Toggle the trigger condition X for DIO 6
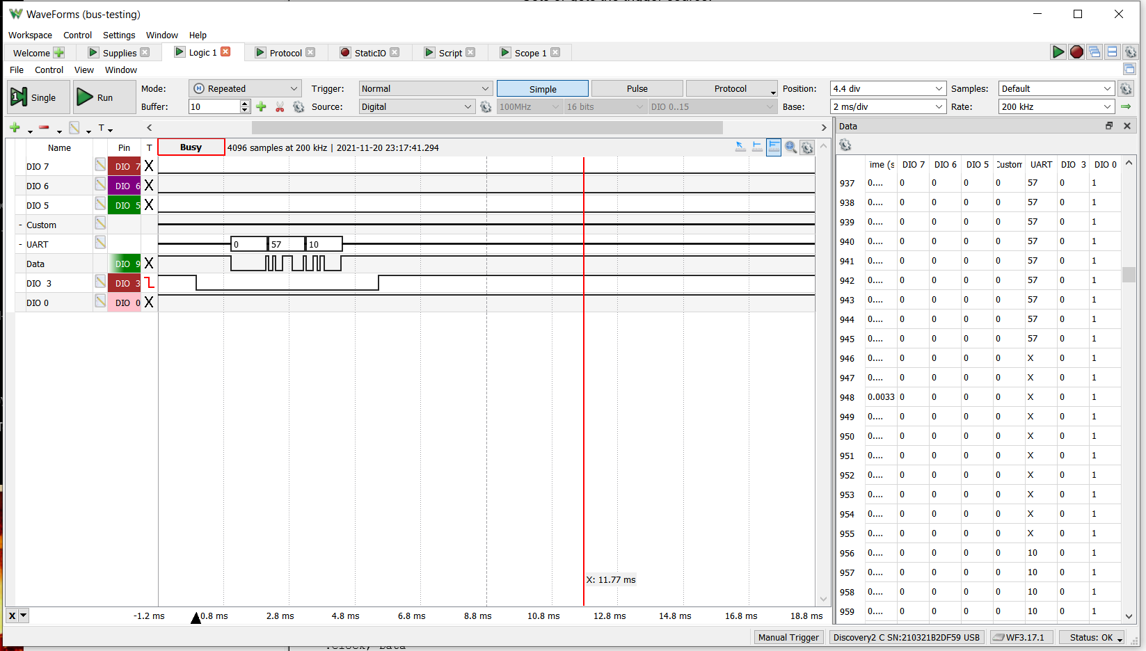 pos(149,185)
